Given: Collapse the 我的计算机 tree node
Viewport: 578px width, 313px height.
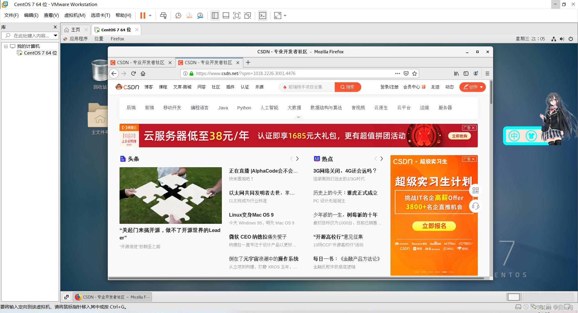Looking at the screenshot, I should tap(6, 46).
